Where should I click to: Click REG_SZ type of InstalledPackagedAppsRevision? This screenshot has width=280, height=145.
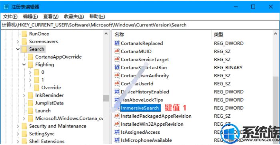(222, 116)
